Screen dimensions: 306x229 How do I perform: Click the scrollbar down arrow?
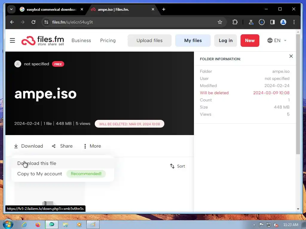tap(298, 209)
